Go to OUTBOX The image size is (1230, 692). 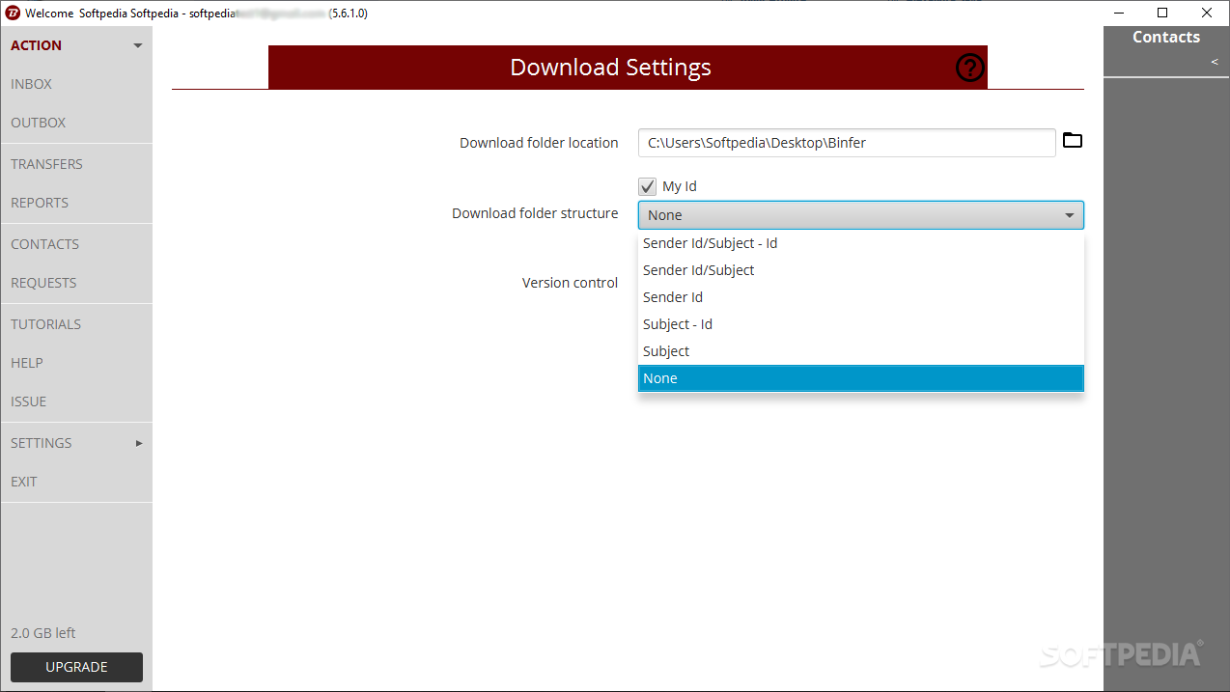(39, 123)
